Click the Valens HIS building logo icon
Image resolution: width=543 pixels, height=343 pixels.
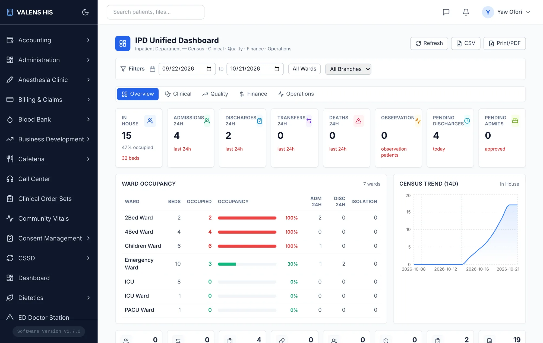10,12
